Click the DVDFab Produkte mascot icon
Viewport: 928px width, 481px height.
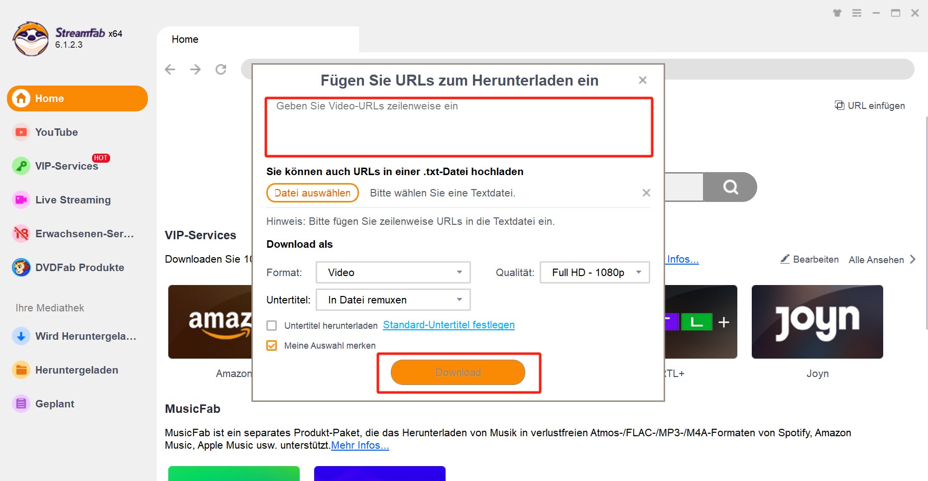pyautogui.click(x=21, y=268)
